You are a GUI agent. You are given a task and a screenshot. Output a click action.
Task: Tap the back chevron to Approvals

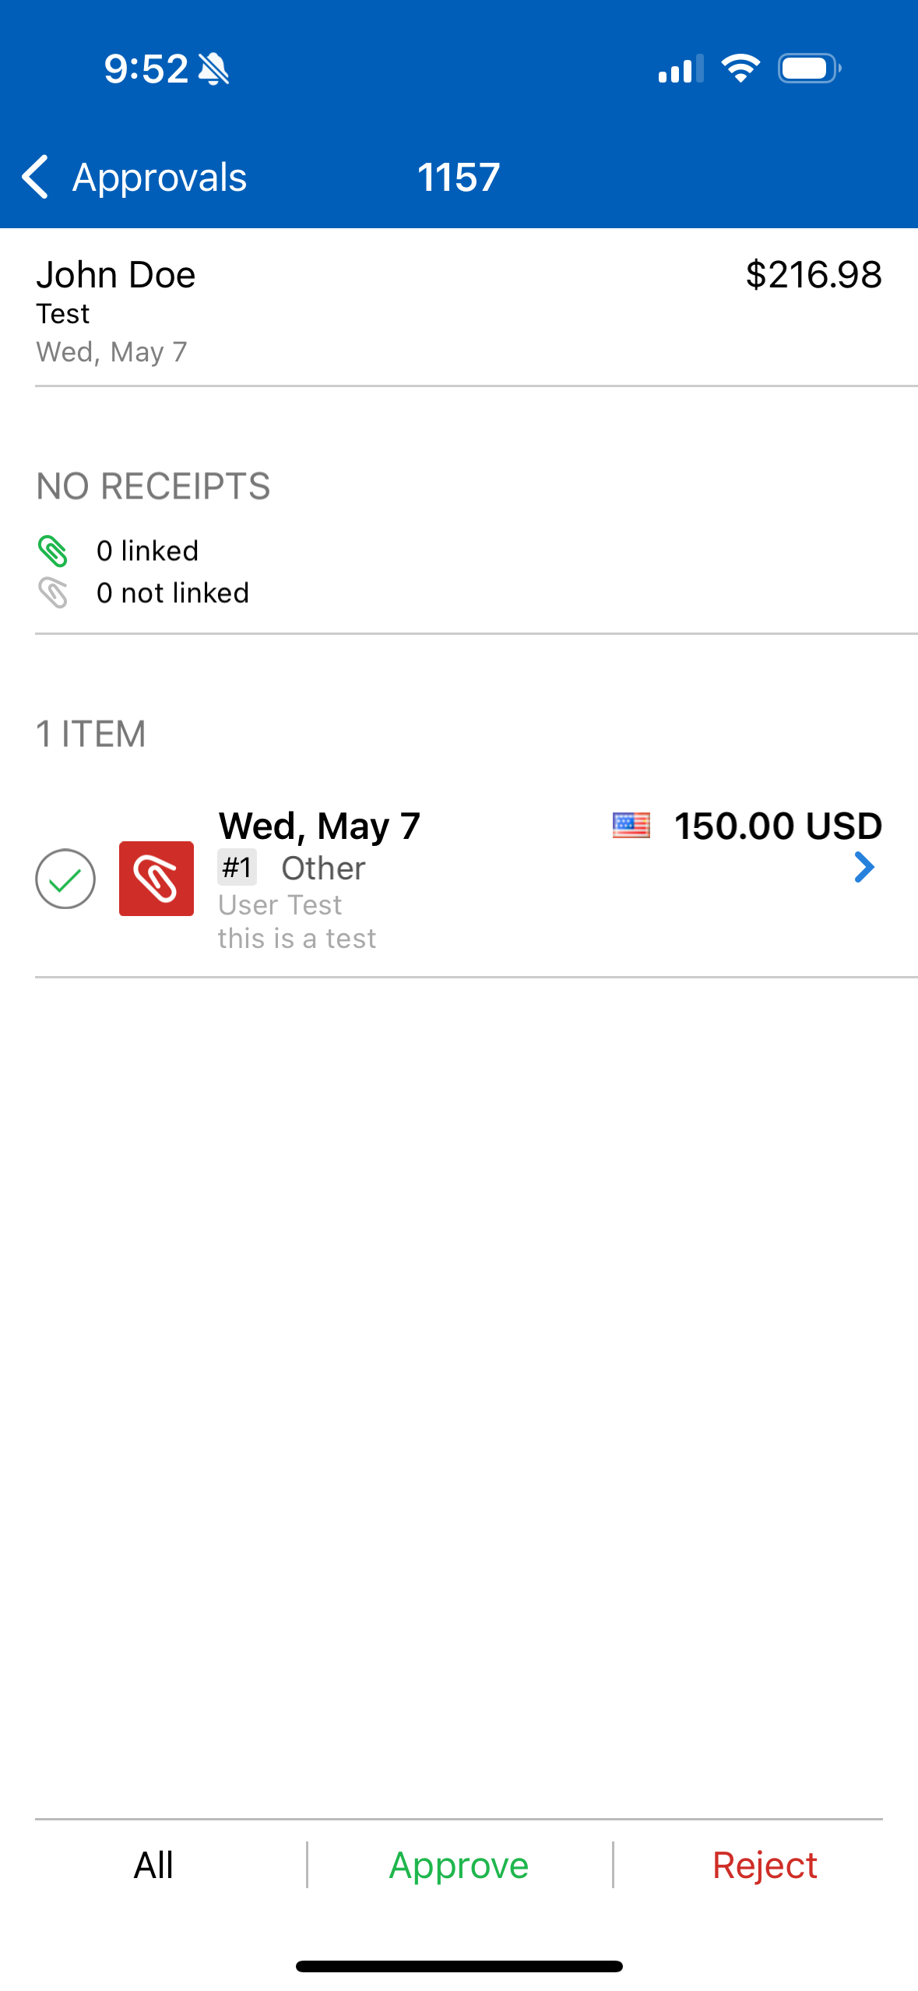coord(36,177)
